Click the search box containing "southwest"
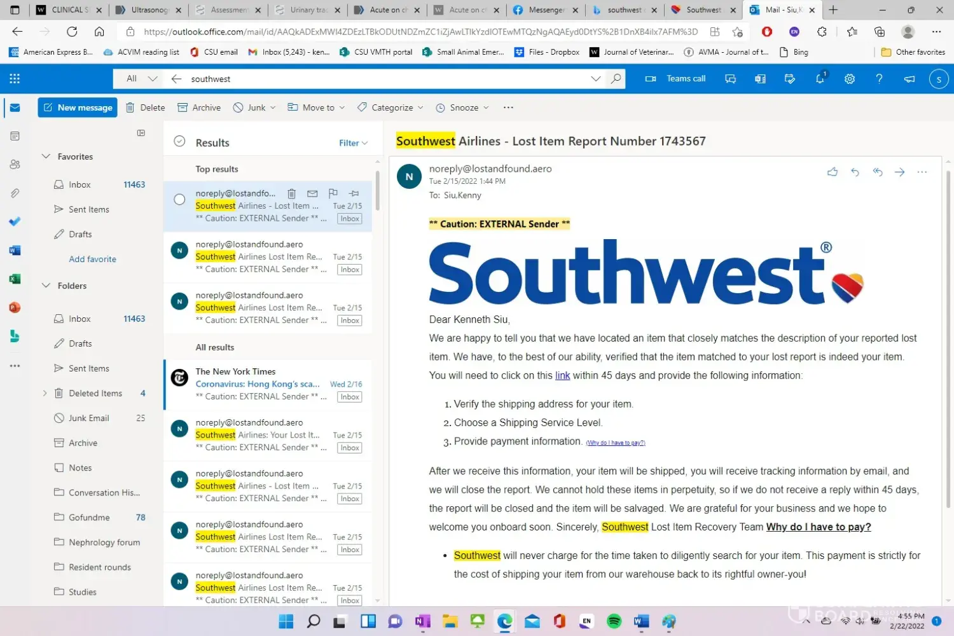Image resolution: width=954 pixels, height=636 pixels. point(382,79)
